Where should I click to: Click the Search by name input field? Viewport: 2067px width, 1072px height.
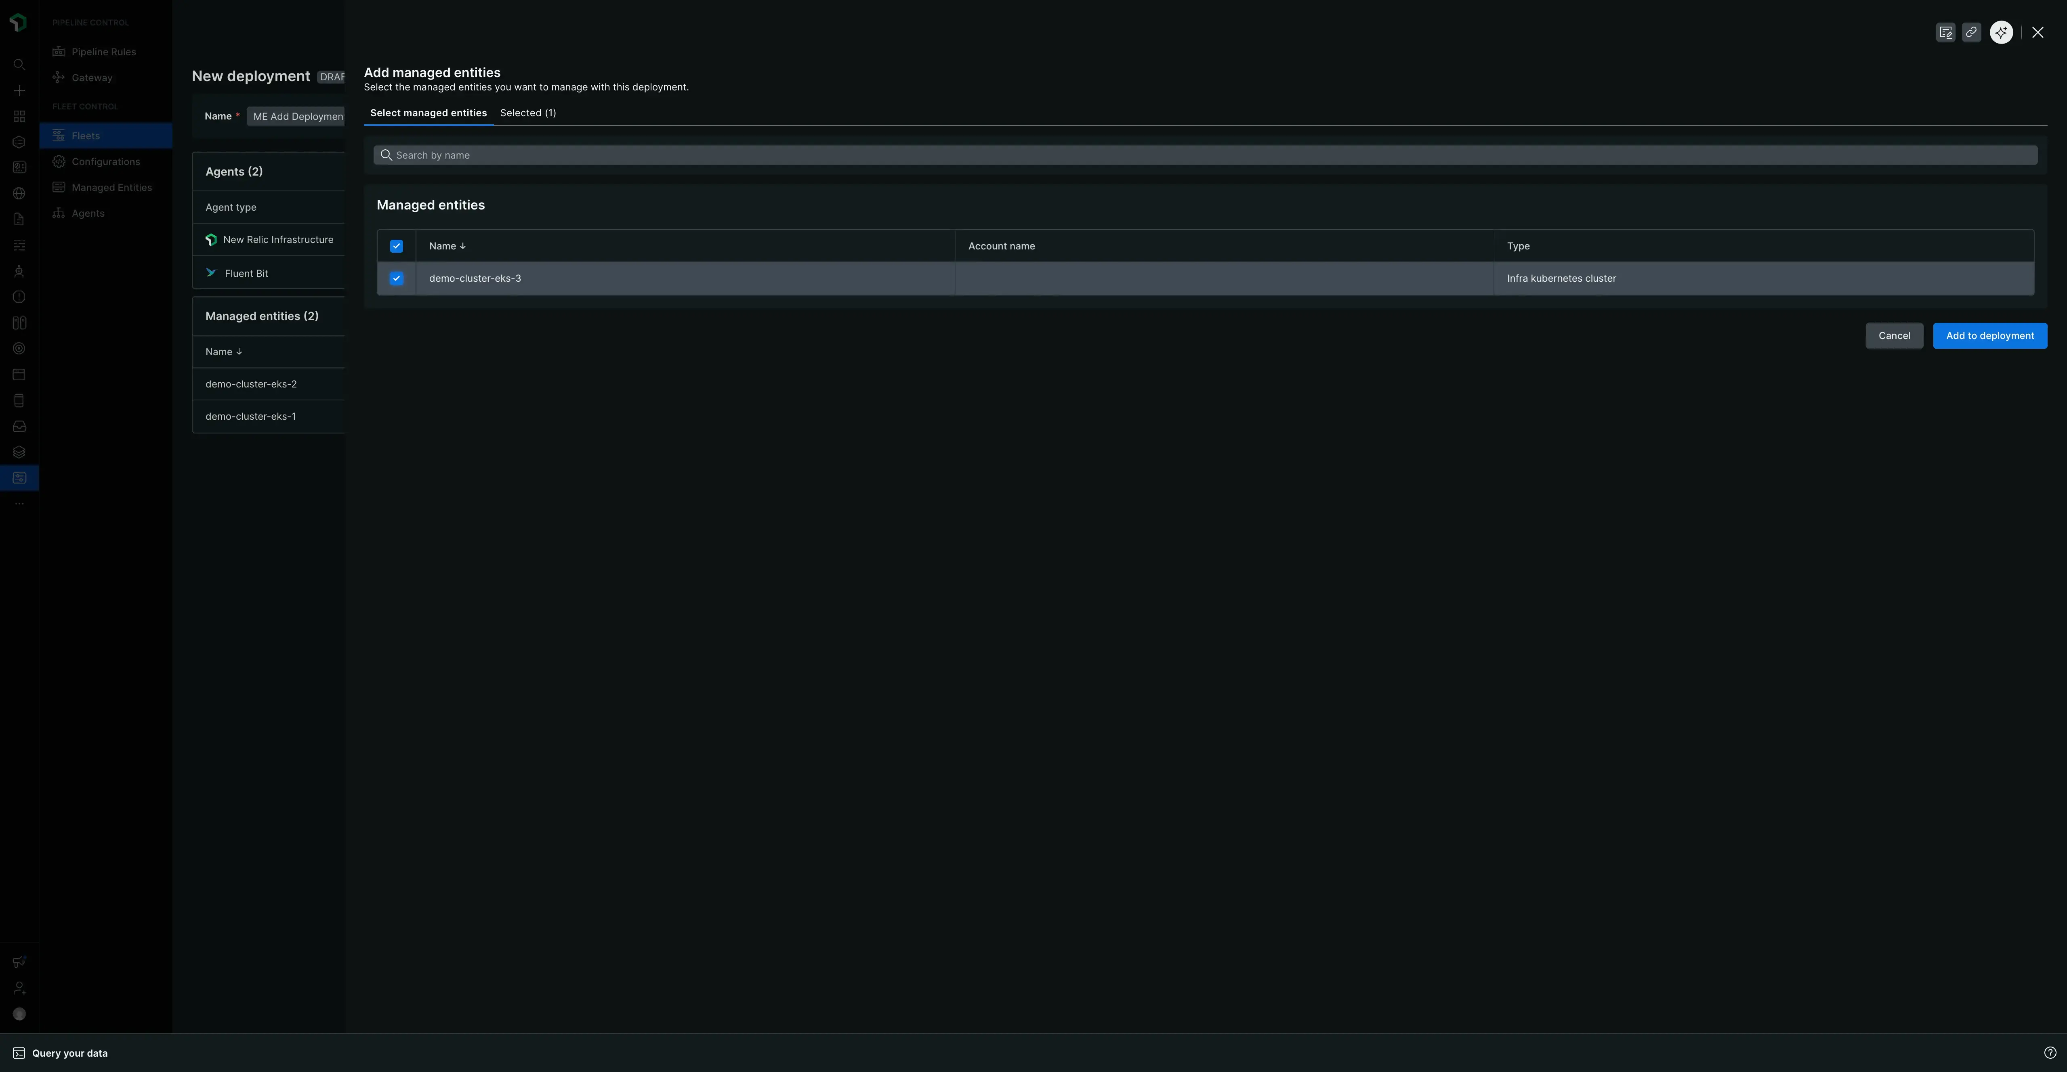click(x=802, y=155)
